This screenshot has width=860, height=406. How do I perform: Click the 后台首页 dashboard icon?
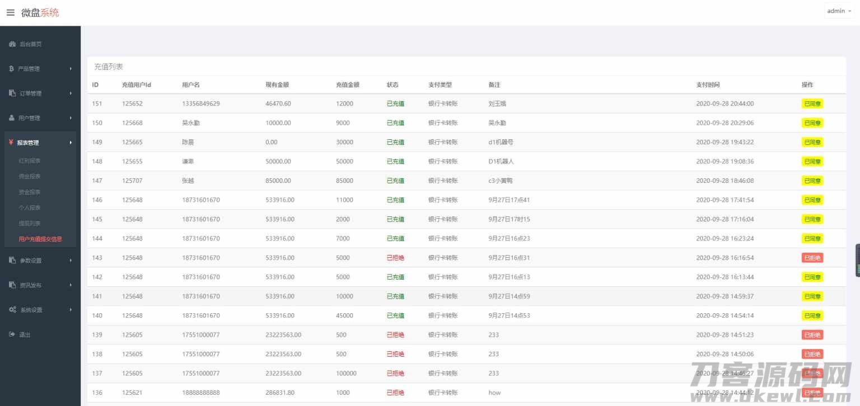(12, 44)
